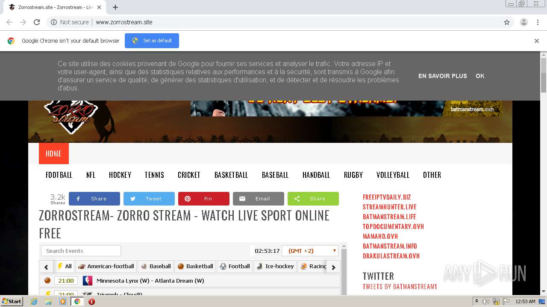Open the Chrome profile avatar menu
The image size is (547, 307).
click(x=523, y=22)
